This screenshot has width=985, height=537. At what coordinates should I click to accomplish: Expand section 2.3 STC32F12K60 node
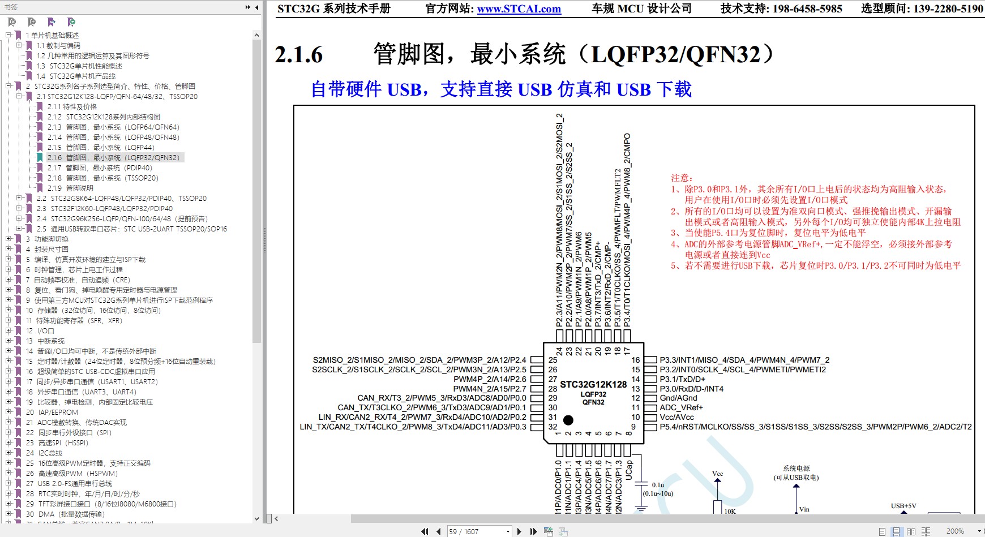(19, 208)
